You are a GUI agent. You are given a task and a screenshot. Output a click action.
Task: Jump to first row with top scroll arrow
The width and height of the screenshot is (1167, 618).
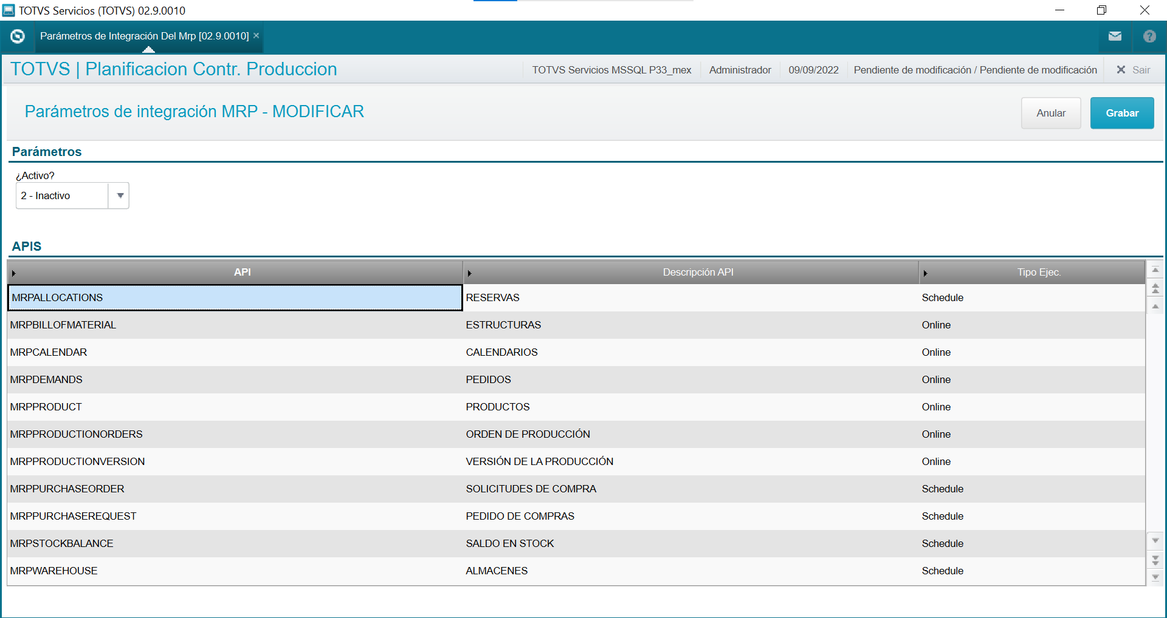pyautogui.click(x=1155, y=270)
